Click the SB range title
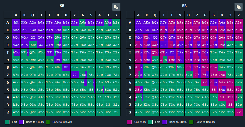The width and height of the screenshot is (245, 127). pyautogui.click(x=62, y=6)
